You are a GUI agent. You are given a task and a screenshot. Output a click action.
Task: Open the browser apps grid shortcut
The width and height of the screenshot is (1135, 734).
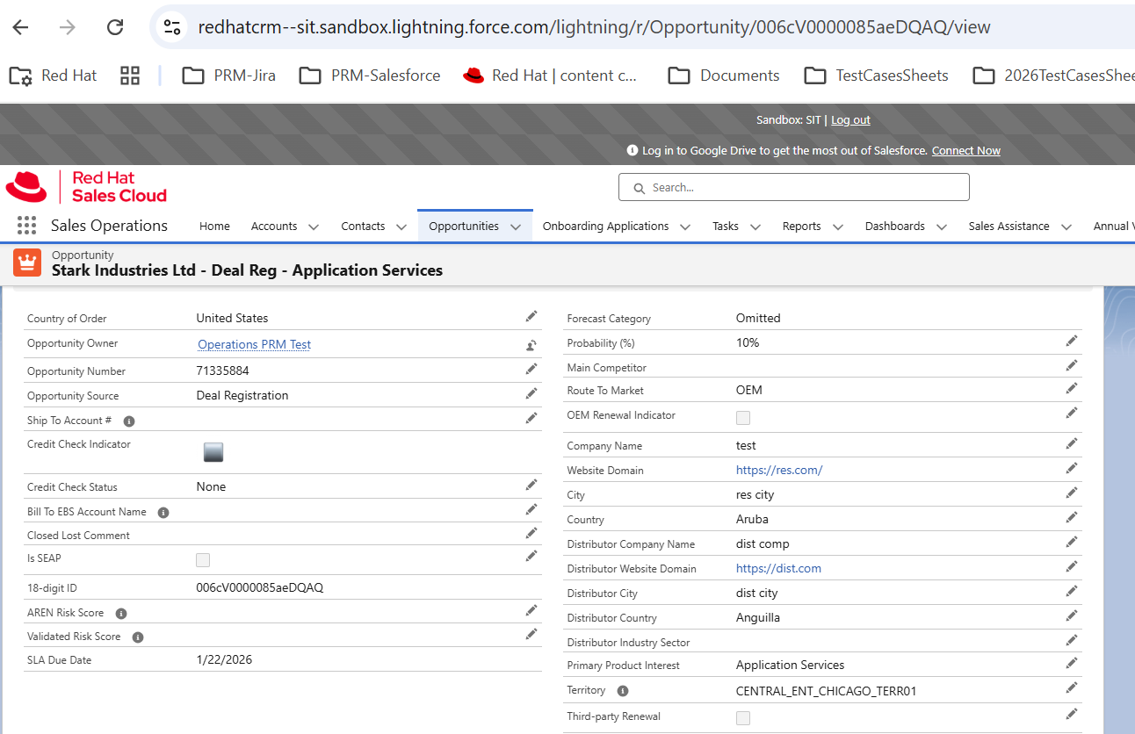[x=130, y=76]
